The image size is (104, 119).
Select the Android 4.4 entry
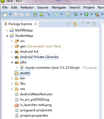click(x=27, y=52)
